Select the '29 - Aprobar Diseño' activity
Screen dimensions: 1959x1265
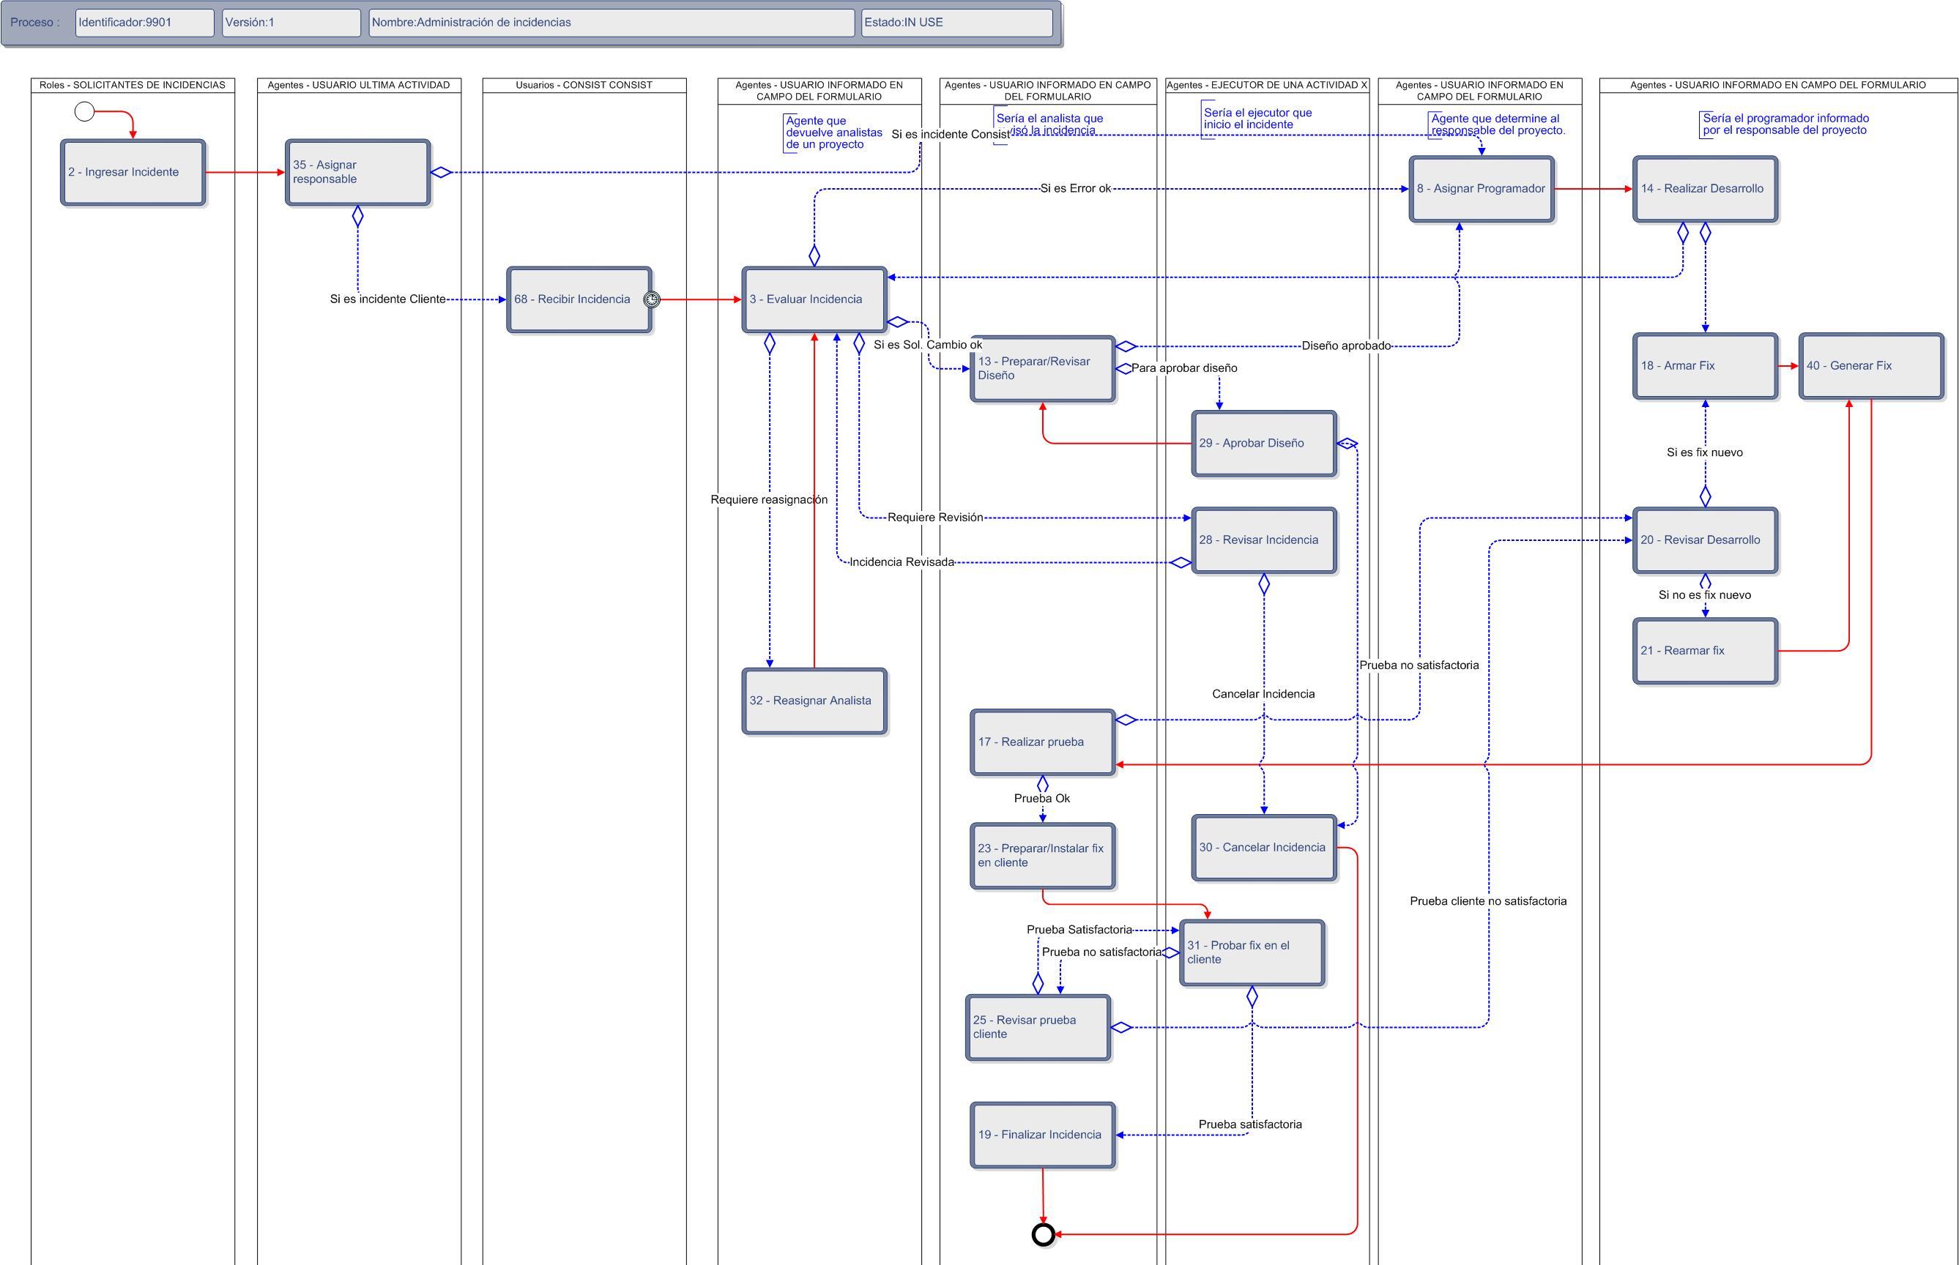[1264, 444]
